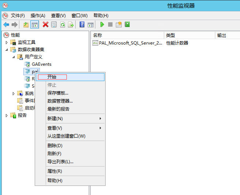Choose 从这里创建窗口(W) in context menu
Image resolution: width=240 pixels, height=195 pixels.
pyautogui.click(x=70, y=136)
